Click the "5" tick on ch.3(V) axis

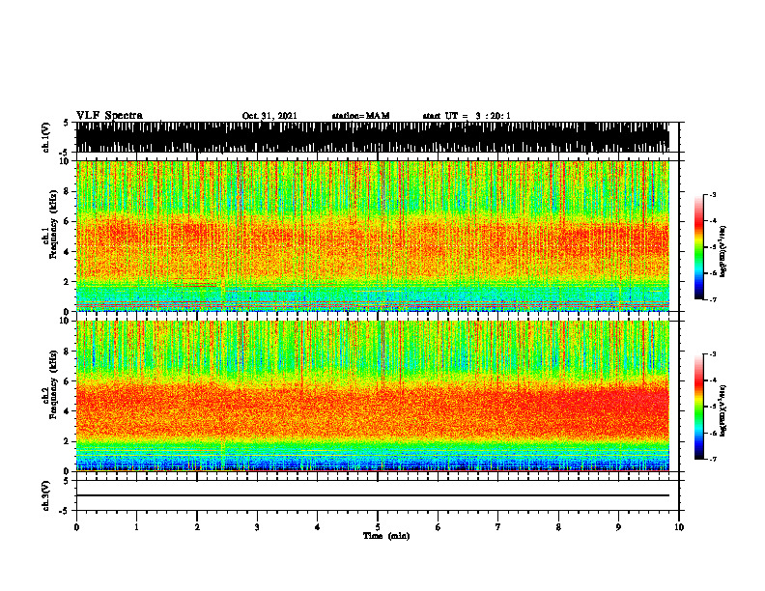tap(68, 481)
